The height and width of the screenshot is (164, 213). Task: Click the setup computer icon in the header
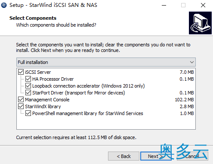click(200, 23)
